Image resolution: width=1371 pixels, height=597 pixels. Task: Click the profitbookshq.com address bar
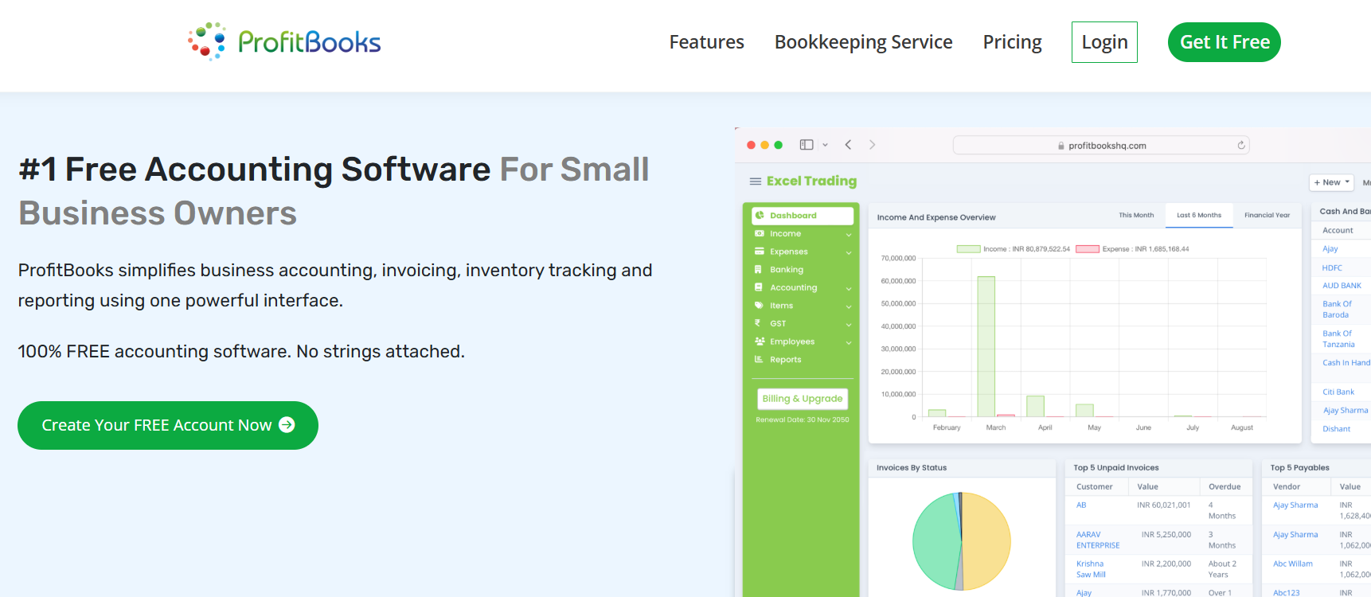click(1101, 145)
